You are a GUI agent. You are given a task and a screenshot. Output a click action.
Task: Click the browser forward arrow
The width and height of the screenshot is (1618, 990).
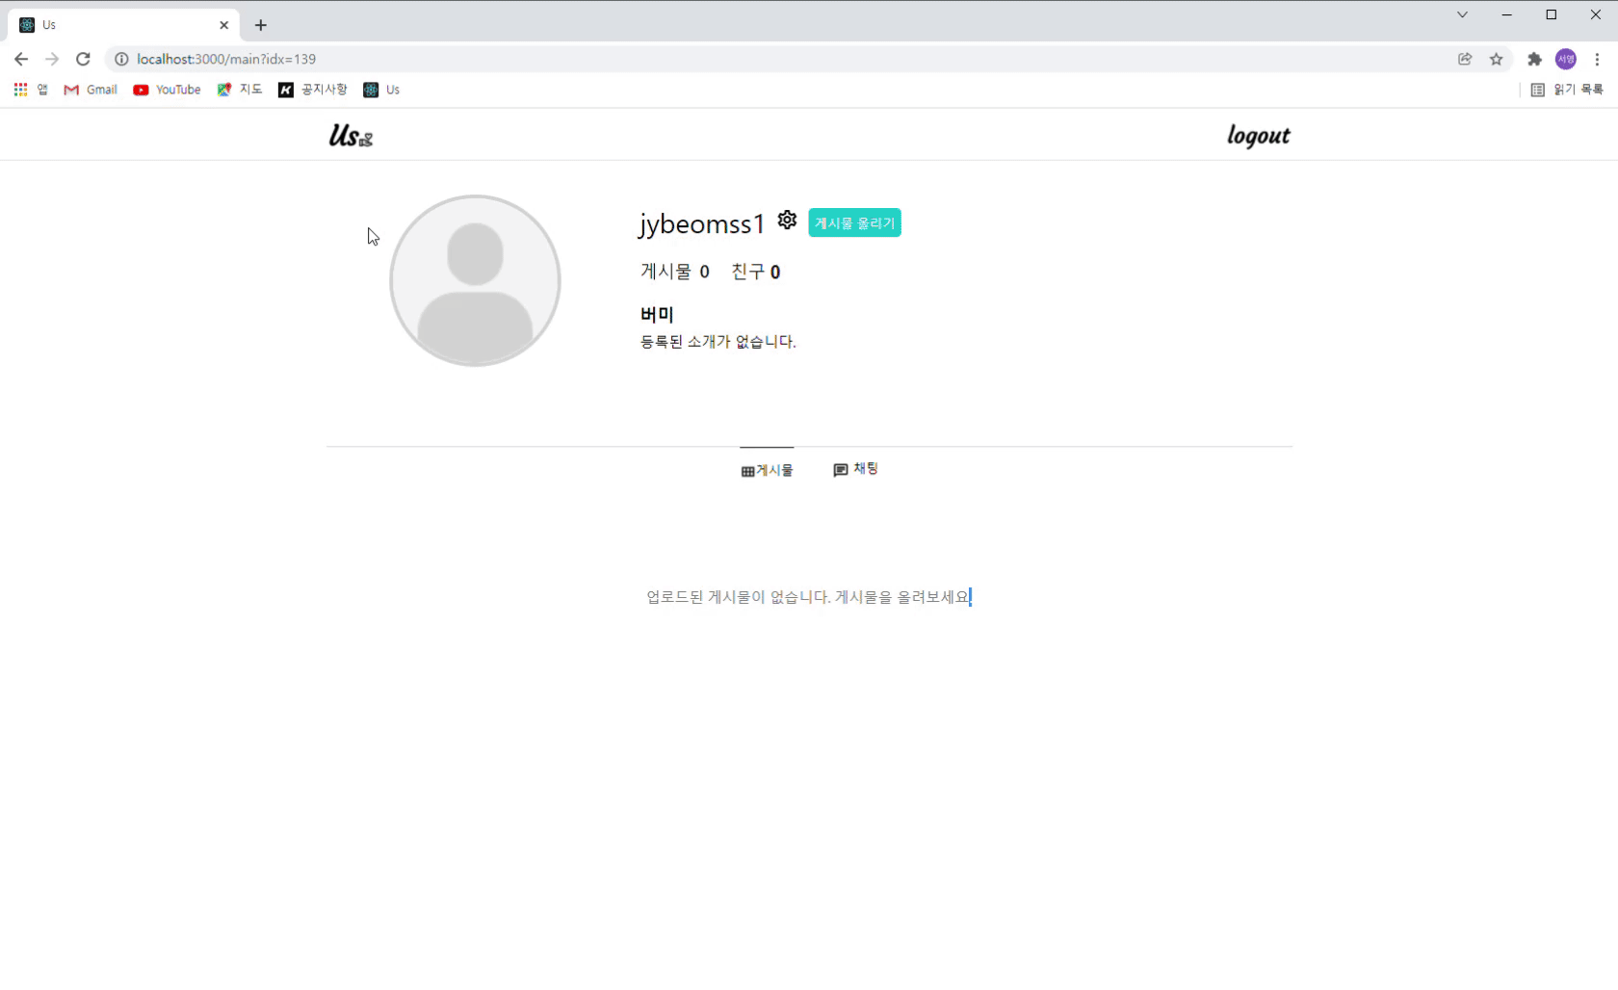coord(52,59)
